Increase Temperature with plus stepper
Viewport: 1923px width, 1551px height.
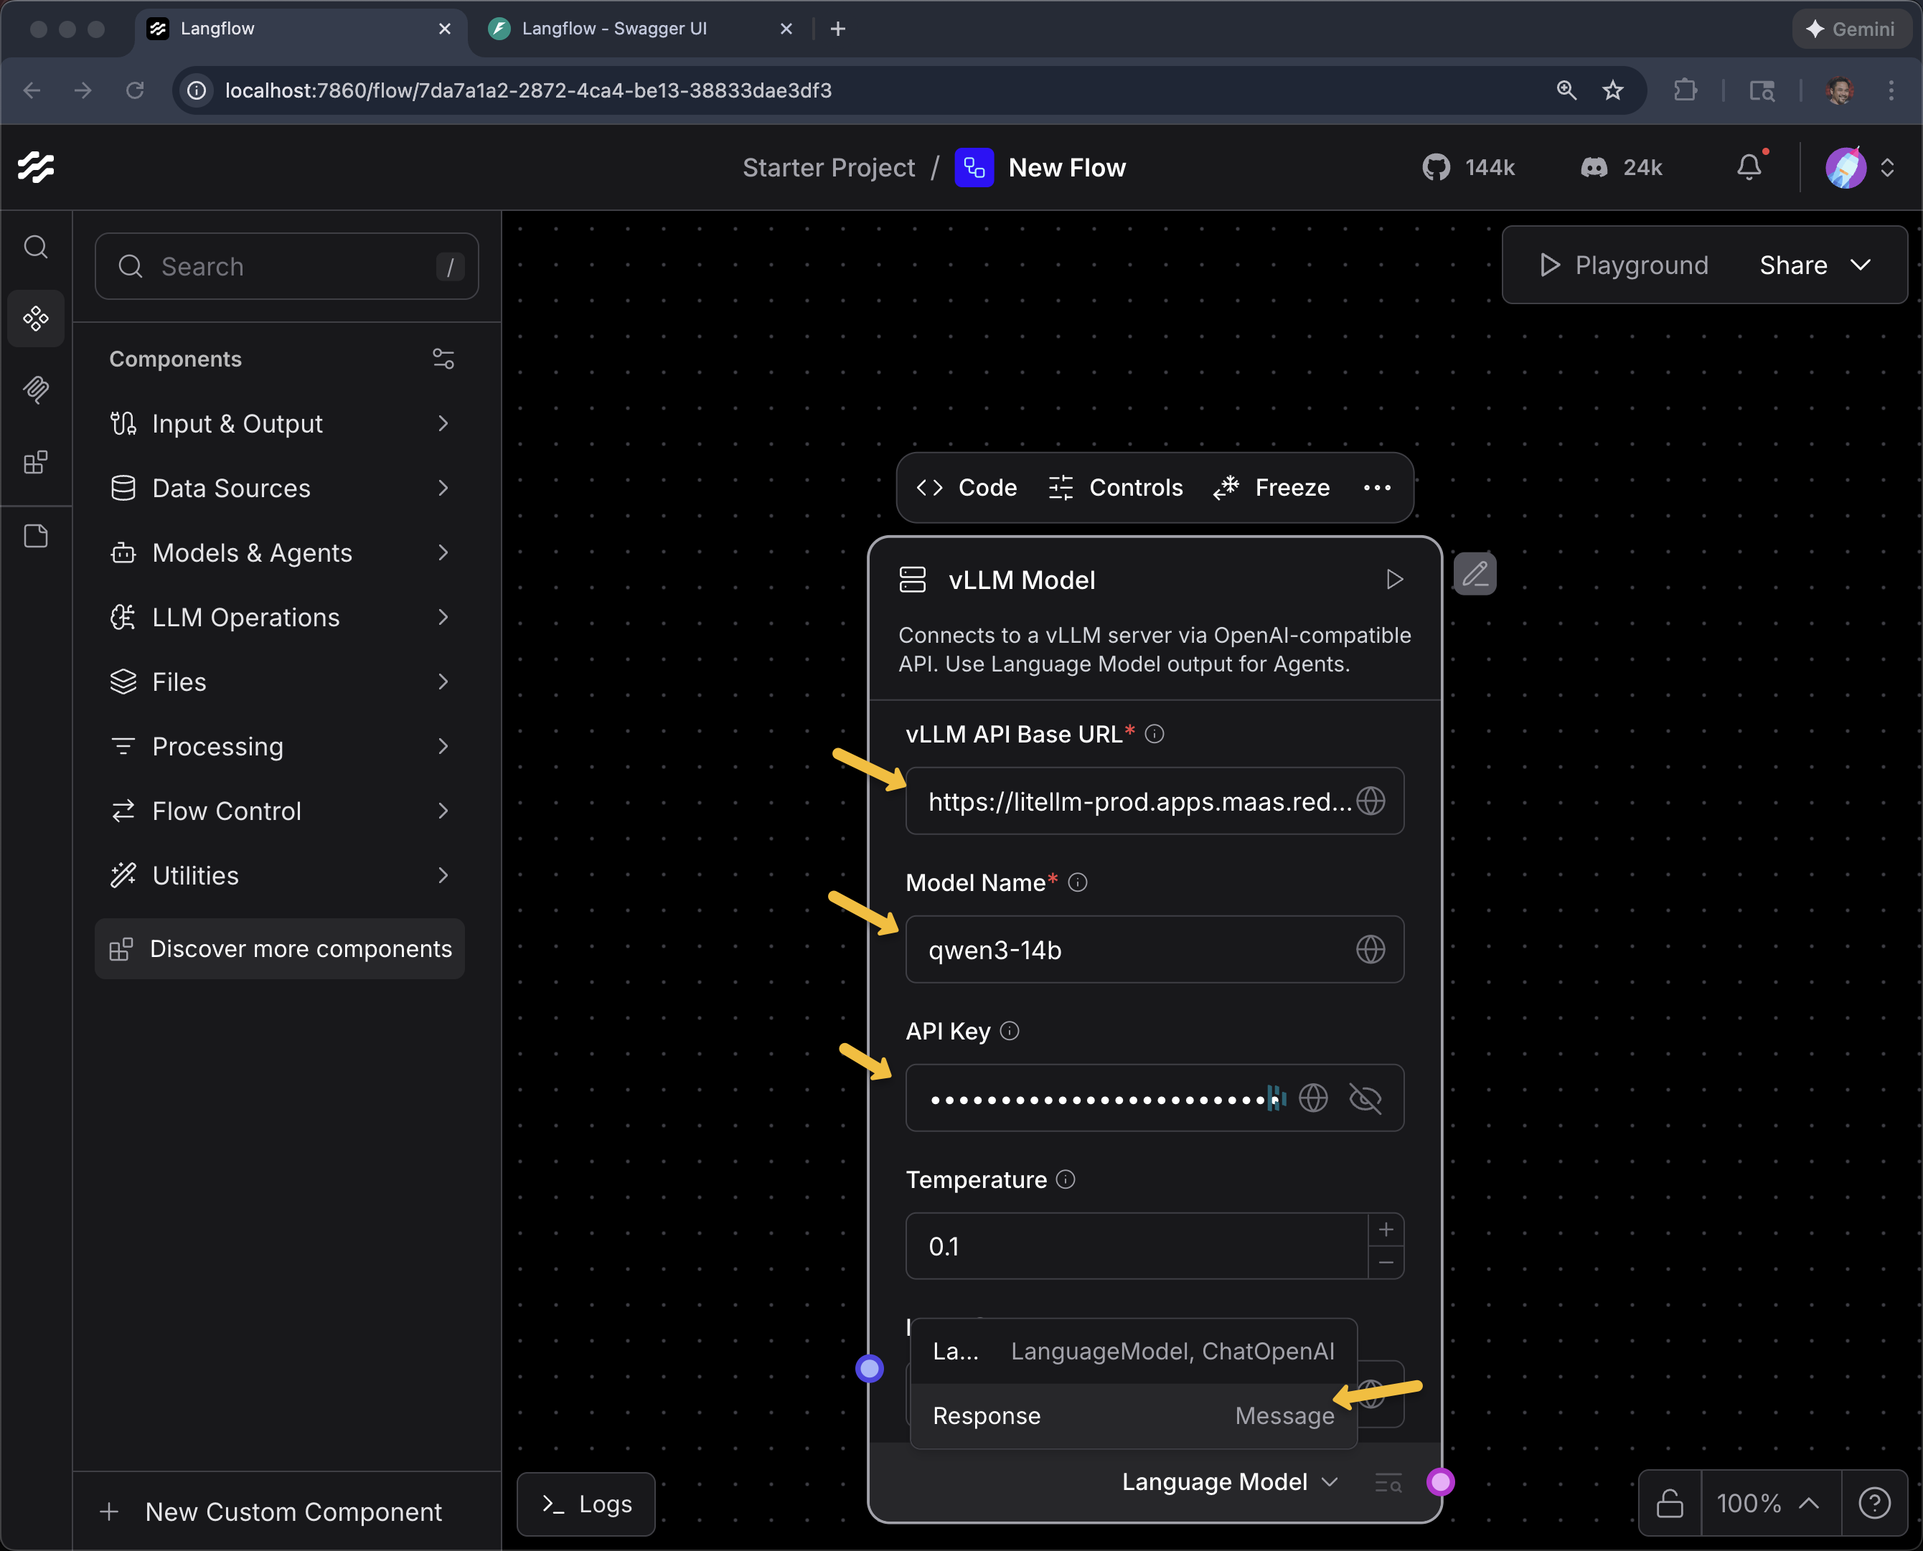1385,1230
